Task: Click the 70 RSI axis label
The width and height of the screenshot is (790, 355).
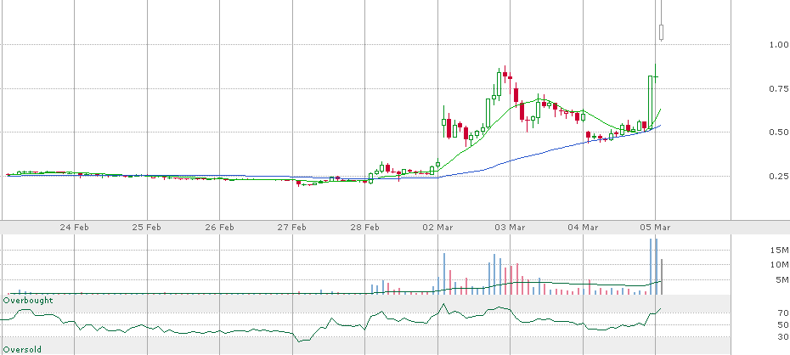Action: point(782,313)
